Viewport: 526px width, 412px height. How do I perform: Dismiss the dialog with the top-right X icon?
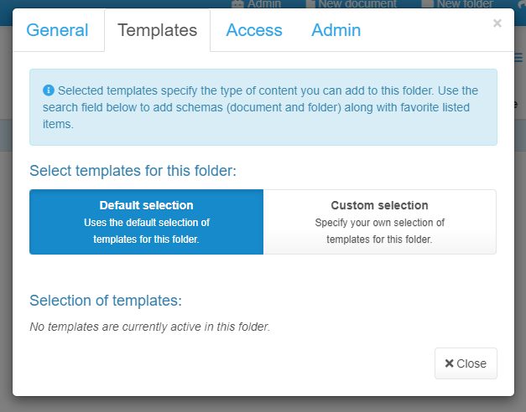tap(497, 23)
